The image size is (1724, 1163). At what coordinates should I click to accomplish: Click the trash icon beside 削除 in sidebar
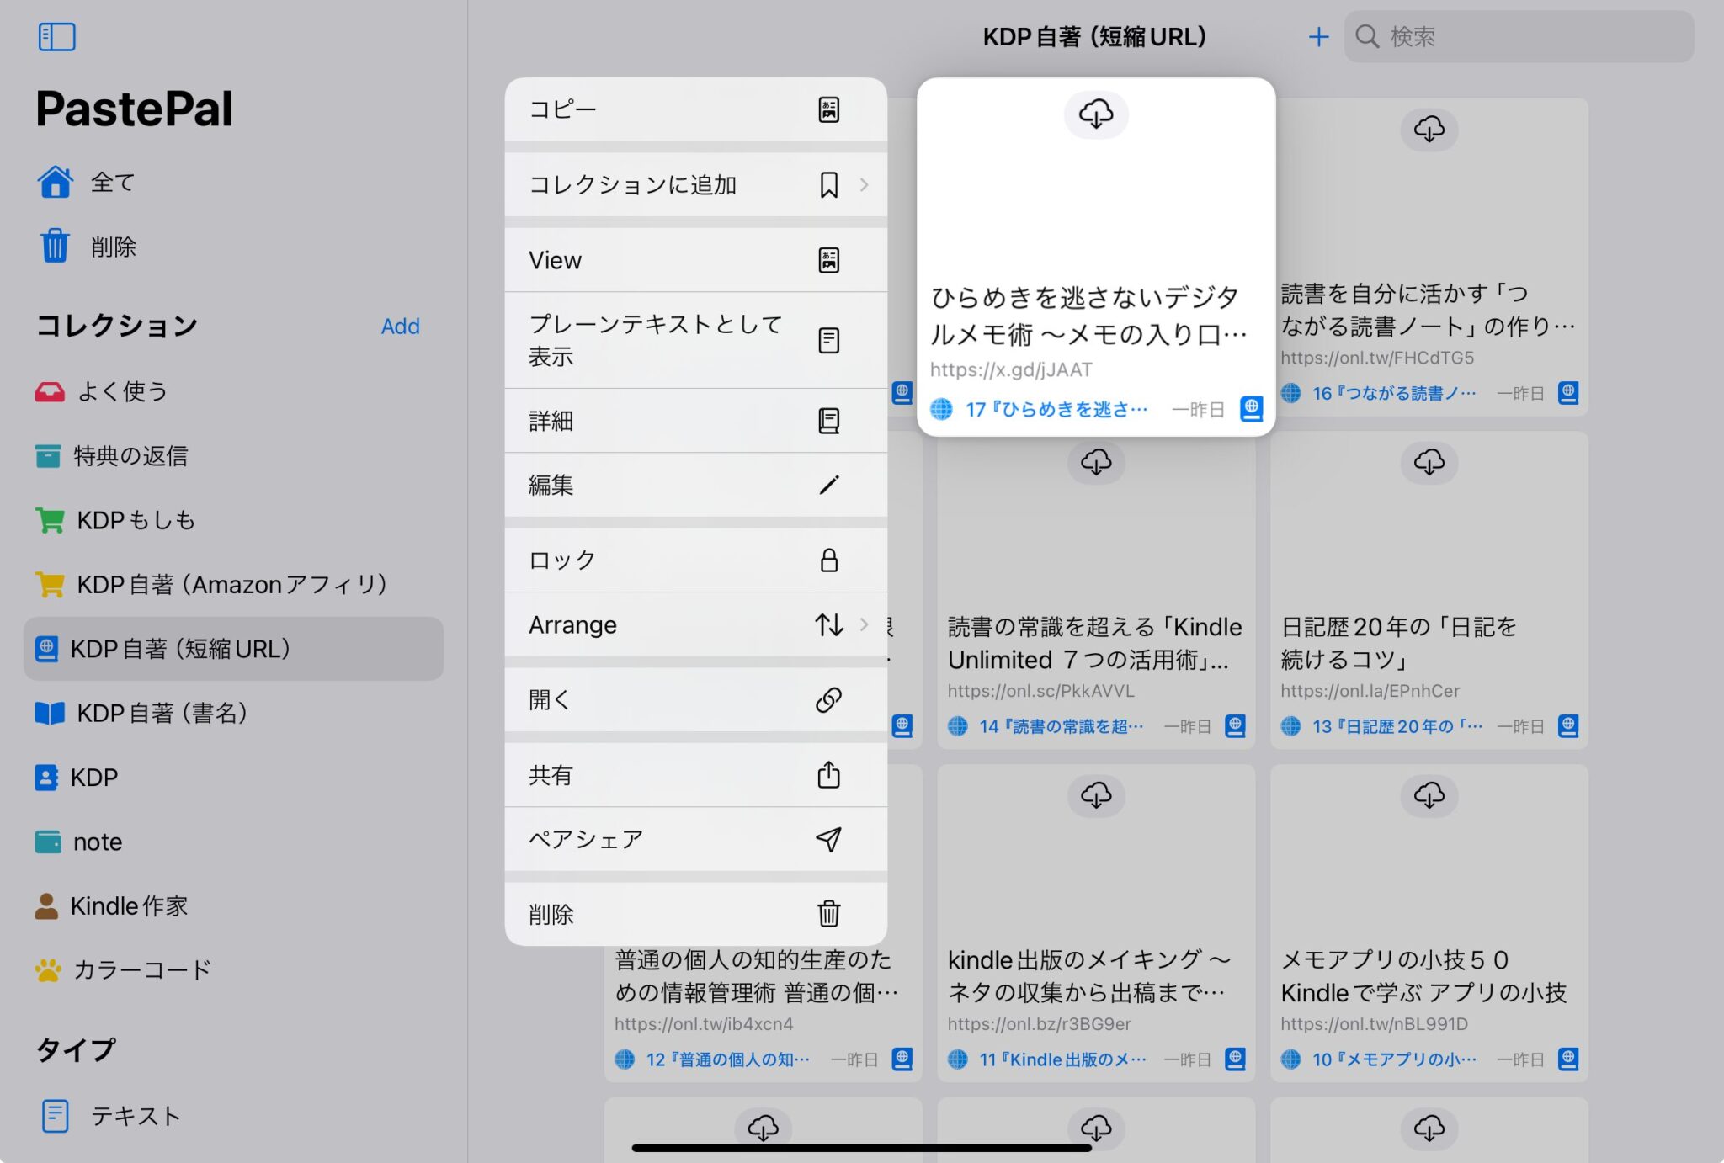click(x=55, y=246)
